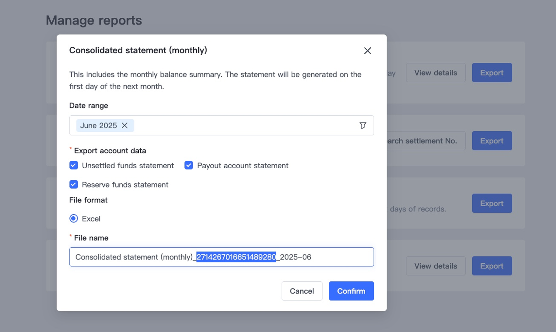The image size is (556, 332).
Task: Click Export beside settlement No. search
Action: [492, 141]
